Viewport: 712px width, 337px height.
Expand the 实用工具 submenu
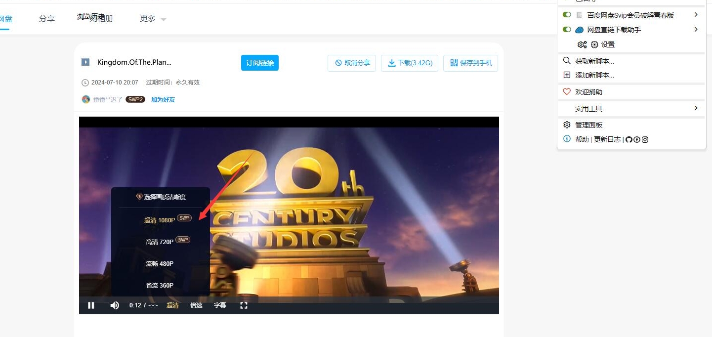tap(631, 108)
